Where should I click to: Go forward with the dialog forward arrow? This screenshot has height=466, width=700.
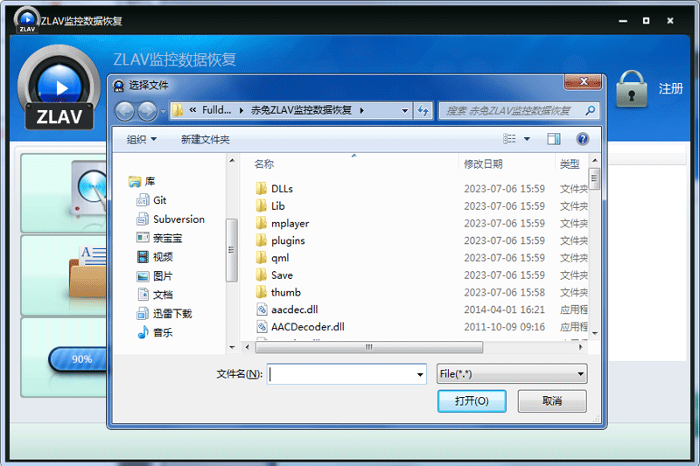(x=147, y=111)
